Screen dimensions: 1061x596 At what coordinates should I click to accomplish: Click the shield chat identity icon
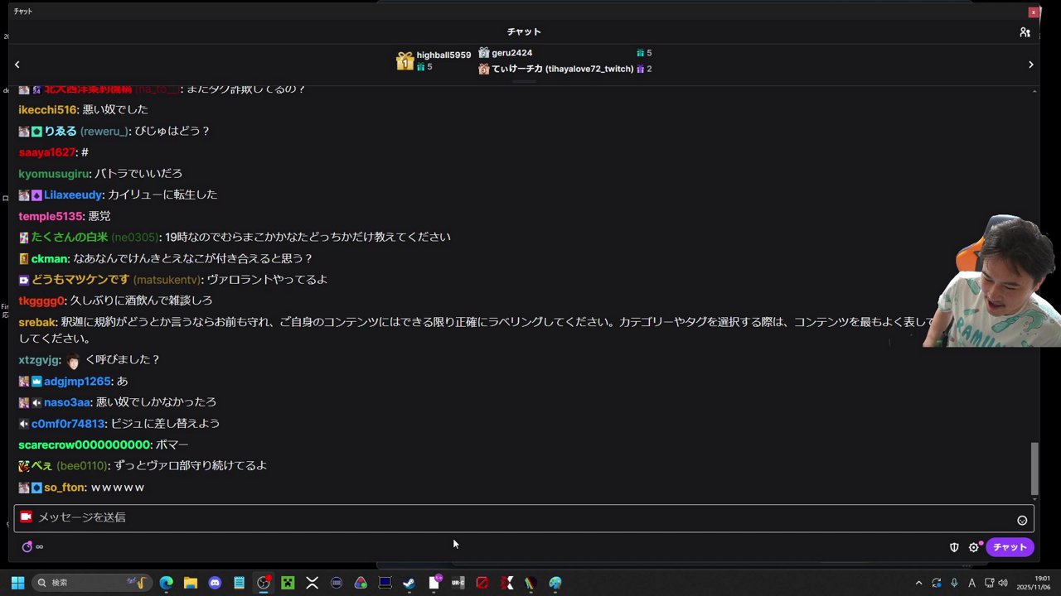pyautogui.click(x=954, y=546)
